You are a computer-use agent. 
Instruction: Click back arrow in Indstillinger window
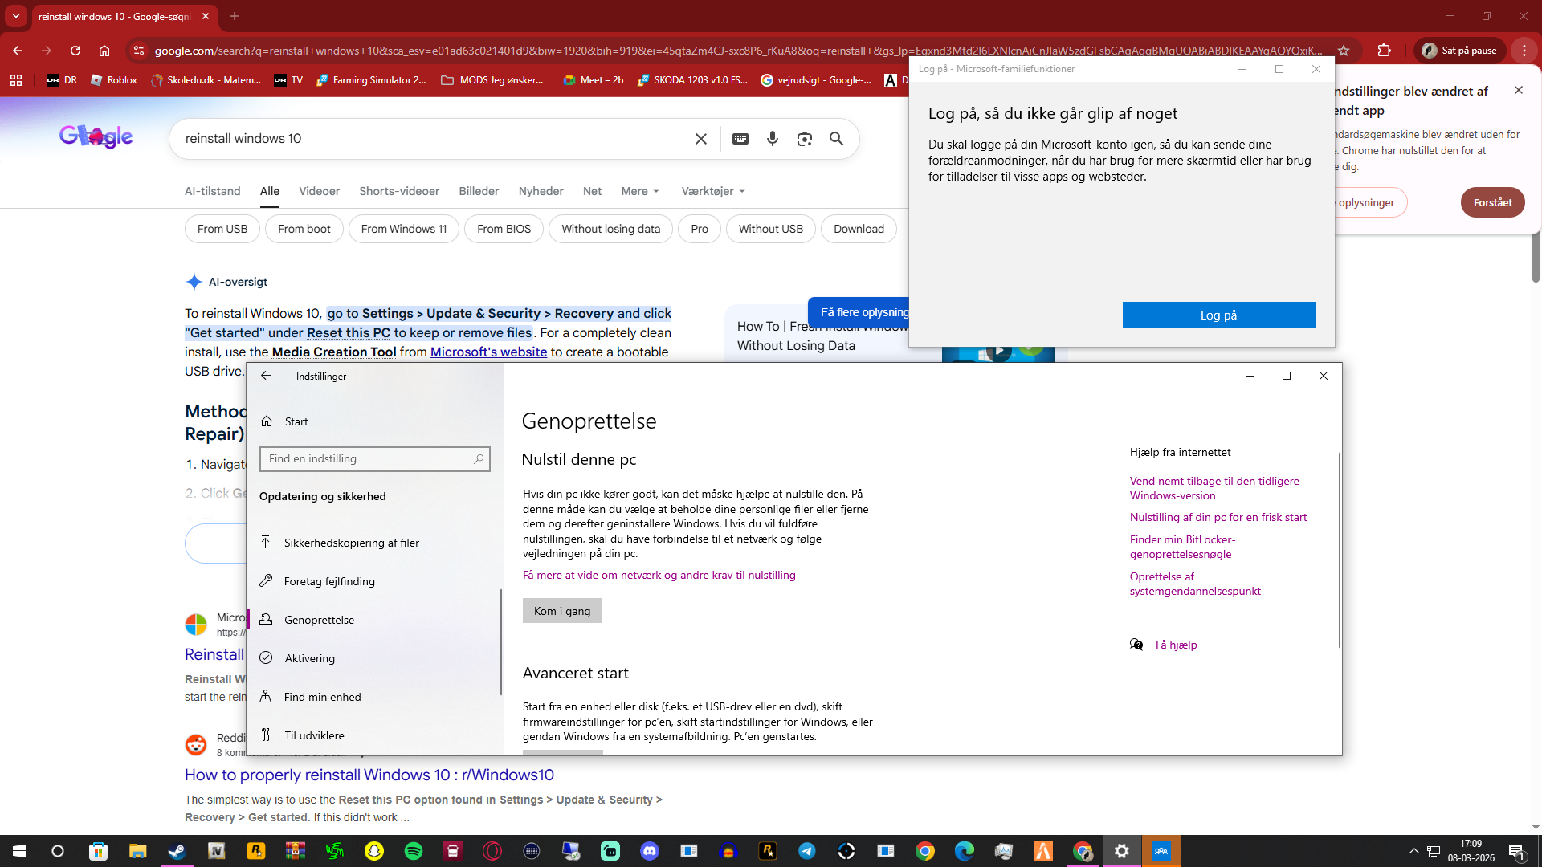click(x=266, y=376)
